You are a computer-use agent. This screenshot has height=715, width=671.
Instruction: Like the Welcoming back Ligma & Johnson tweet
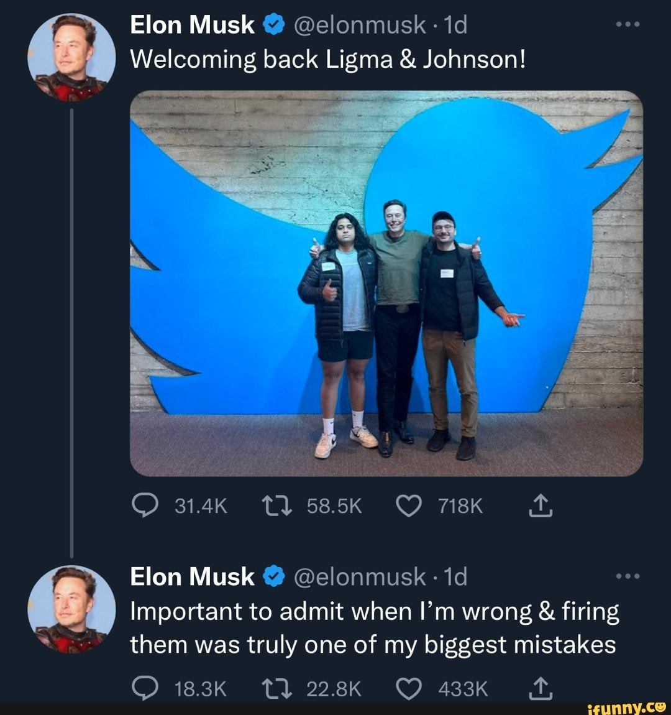[x=409, y=505]
